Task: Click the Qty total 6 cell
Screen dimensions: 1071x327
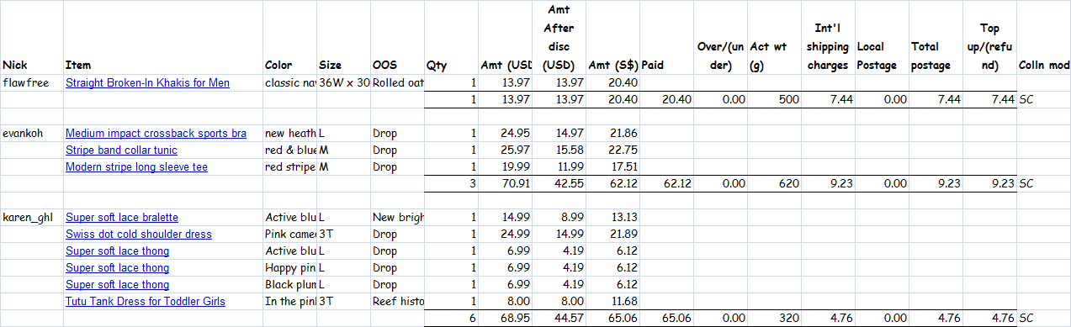Action: pyautogui.click(x=451, y=318)
